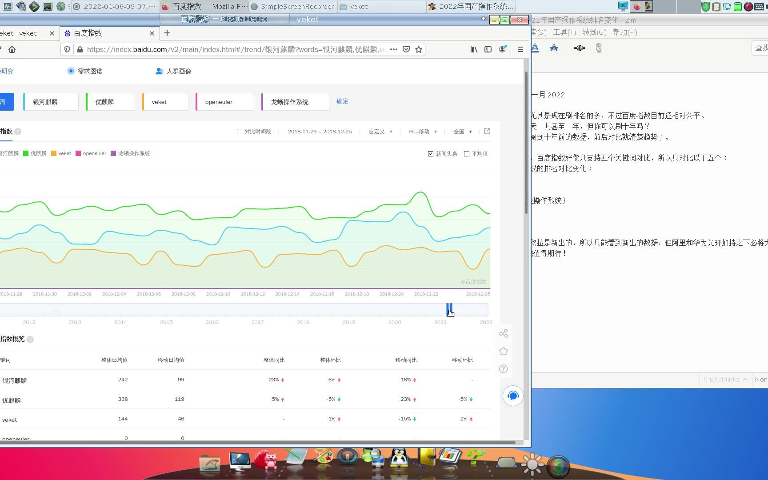
Task: Click the openeuler keyword box
Action: (x=225, y=102)
